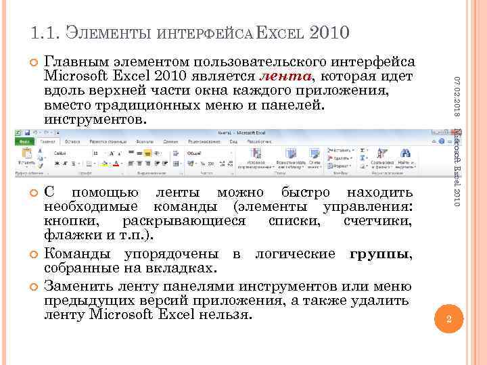The image size is (487, 365).
Task: Click the large Вставить paste icon
Action: pyautogui.click(x=26, y=153)
